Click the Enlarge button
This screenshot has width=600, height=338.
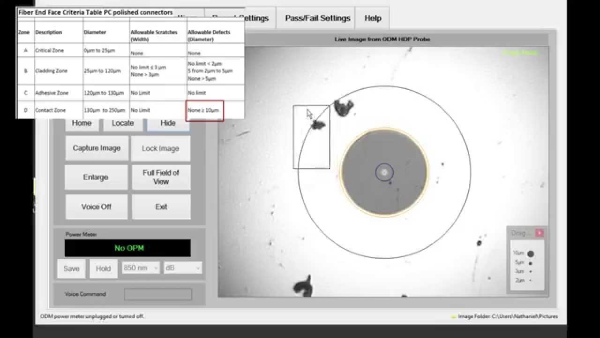[x=96, y=177]
